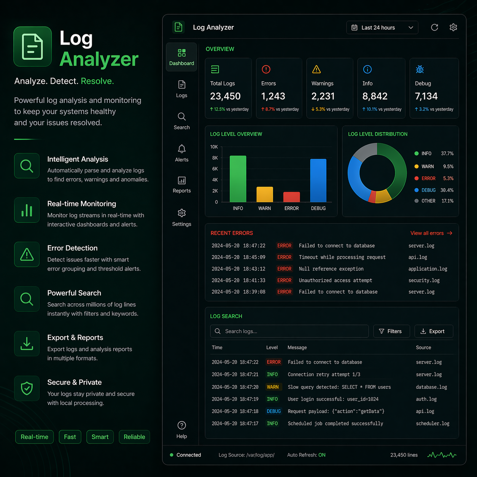The width and height of the screenshot is (477, 477).
Task: Open the Dashboard panel icon
Action: 181,57
